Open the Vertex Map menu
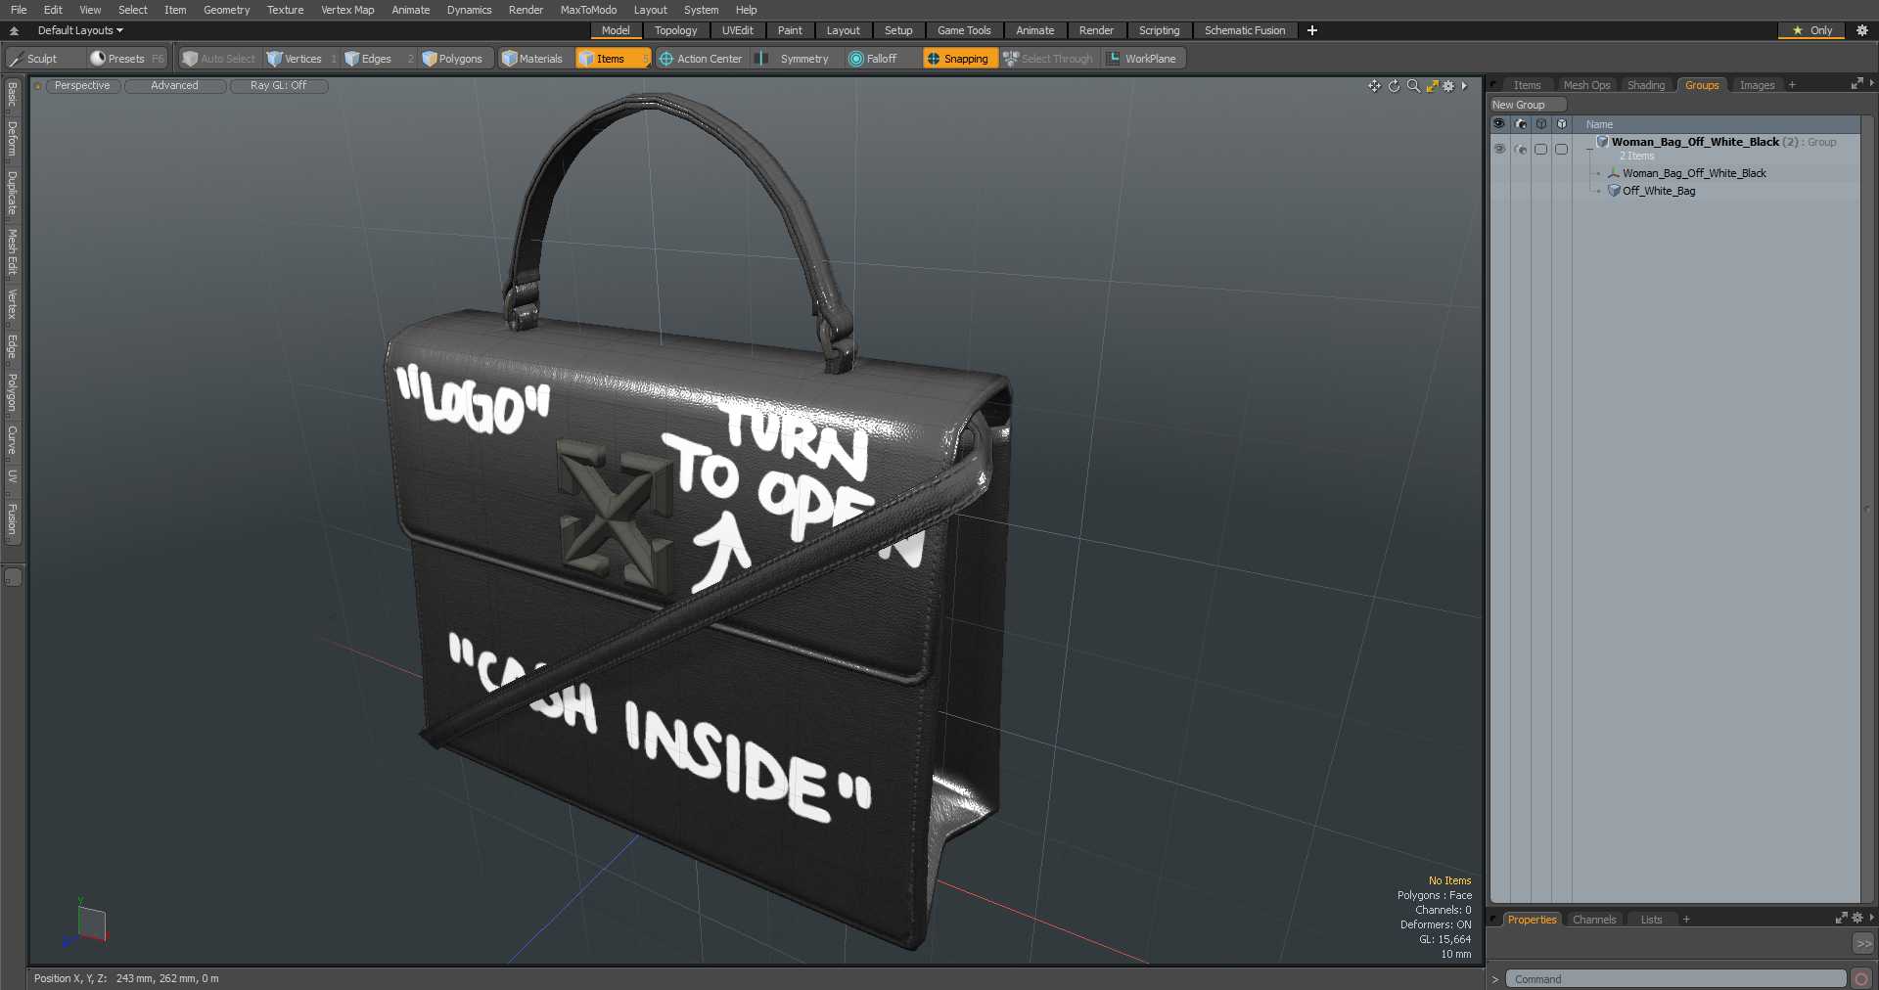 [347, 10]
